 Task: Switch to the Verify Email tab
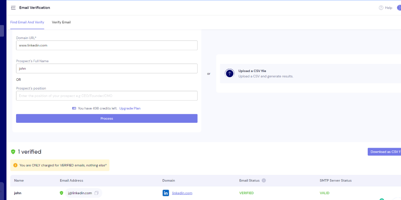click(x=61, y=22)
